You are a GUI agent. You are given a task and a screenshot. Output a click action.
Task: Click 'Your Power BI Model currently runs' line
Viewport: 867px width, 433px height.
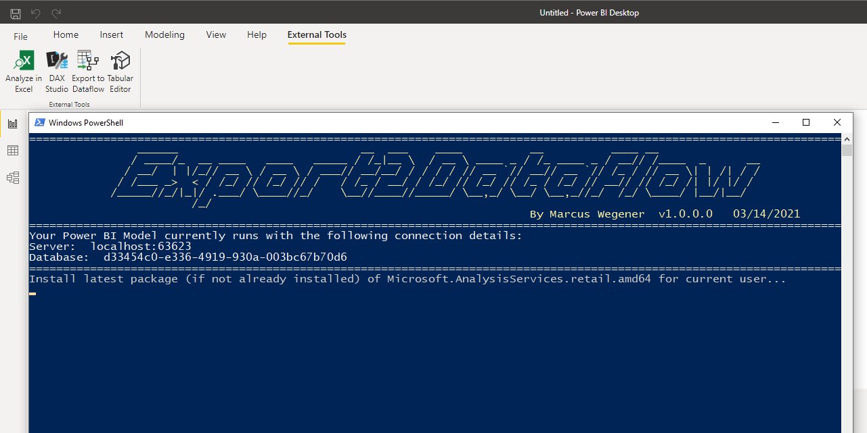[276, 236]
